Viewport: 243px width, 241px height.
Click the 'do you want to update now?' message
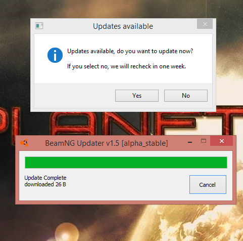[x=155, y=51]
